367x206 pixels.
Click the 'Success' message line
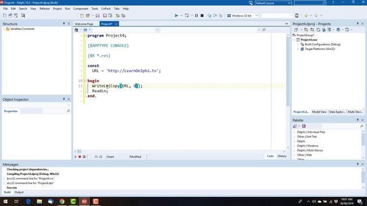[11, 188]
